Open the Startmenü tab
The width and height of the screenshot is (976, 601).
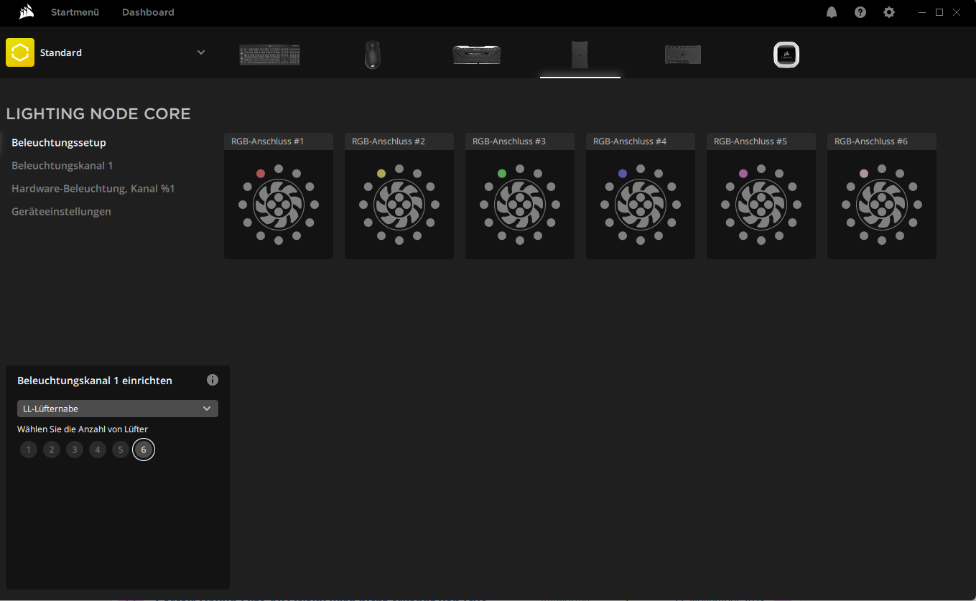[x=75, y=12]
